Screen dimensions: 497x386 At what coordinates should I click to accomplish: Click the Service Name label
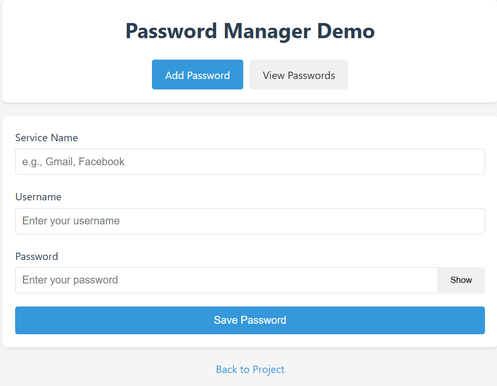click(46, 138)
